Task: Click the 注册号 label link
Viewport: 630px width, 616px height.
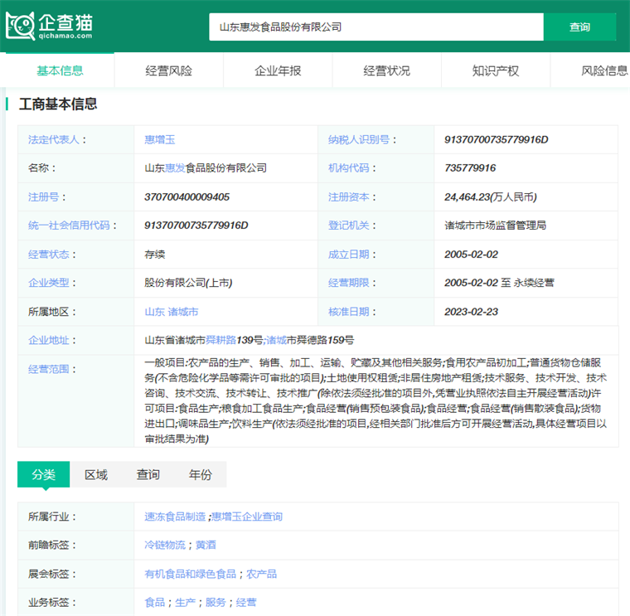Action: (x=43, y=196)
